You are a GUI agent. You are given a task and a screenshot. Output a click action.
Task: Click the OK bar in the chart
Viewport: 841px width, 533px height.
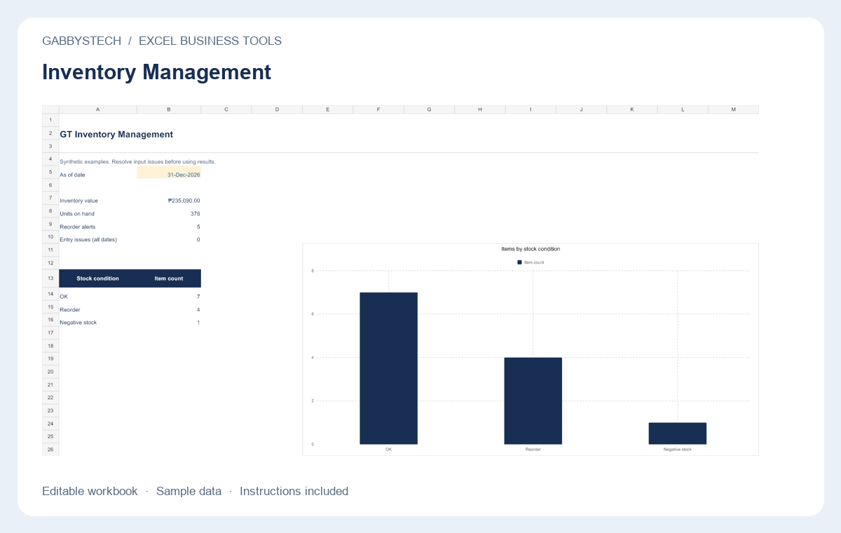point(388,368)
